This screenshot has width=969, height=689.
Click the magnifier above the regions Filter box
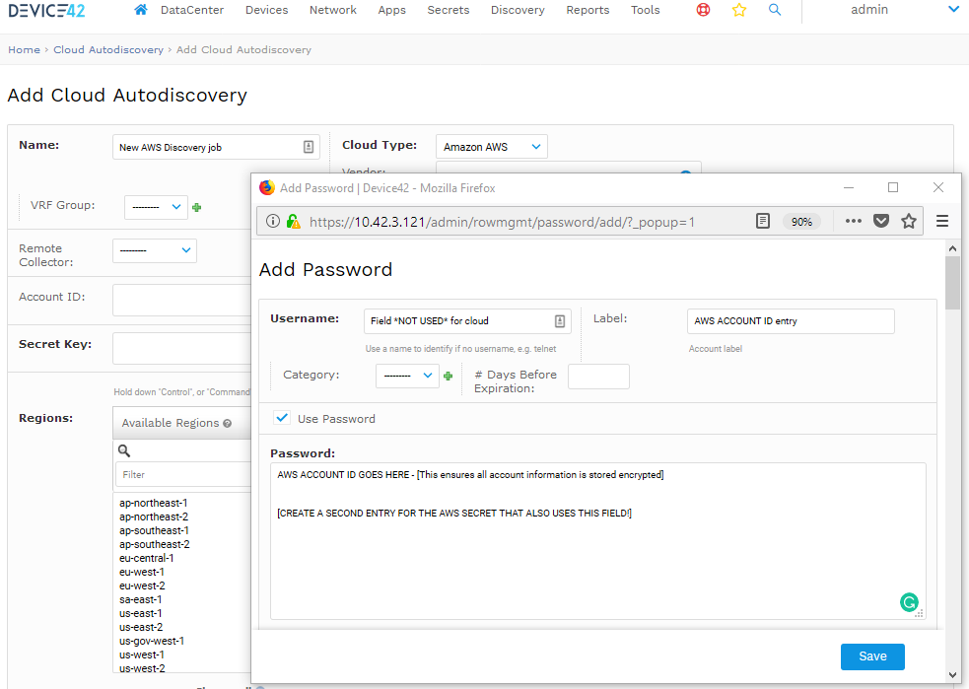tap(121, 450)
